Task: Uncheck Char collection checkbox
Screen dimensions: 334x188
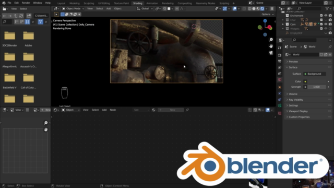Action: [x=321, y=20]
